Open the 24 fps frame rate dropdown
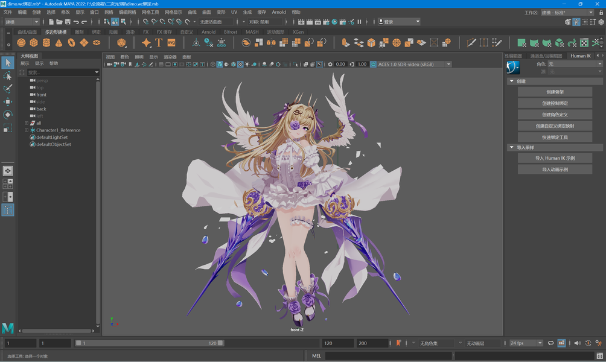Image resolution: width=606 pixels, height=362 pixels. 526,343
